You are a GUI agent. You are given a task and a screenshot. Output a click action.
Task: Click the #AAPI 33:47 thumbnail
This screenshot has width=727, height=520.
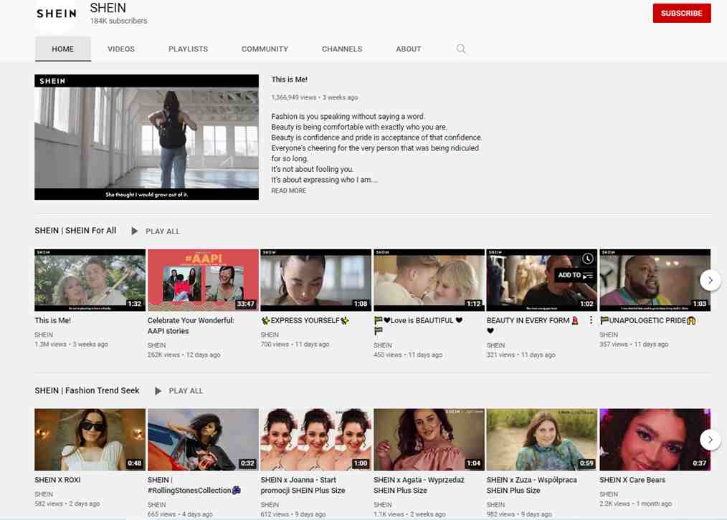(203, 280)
